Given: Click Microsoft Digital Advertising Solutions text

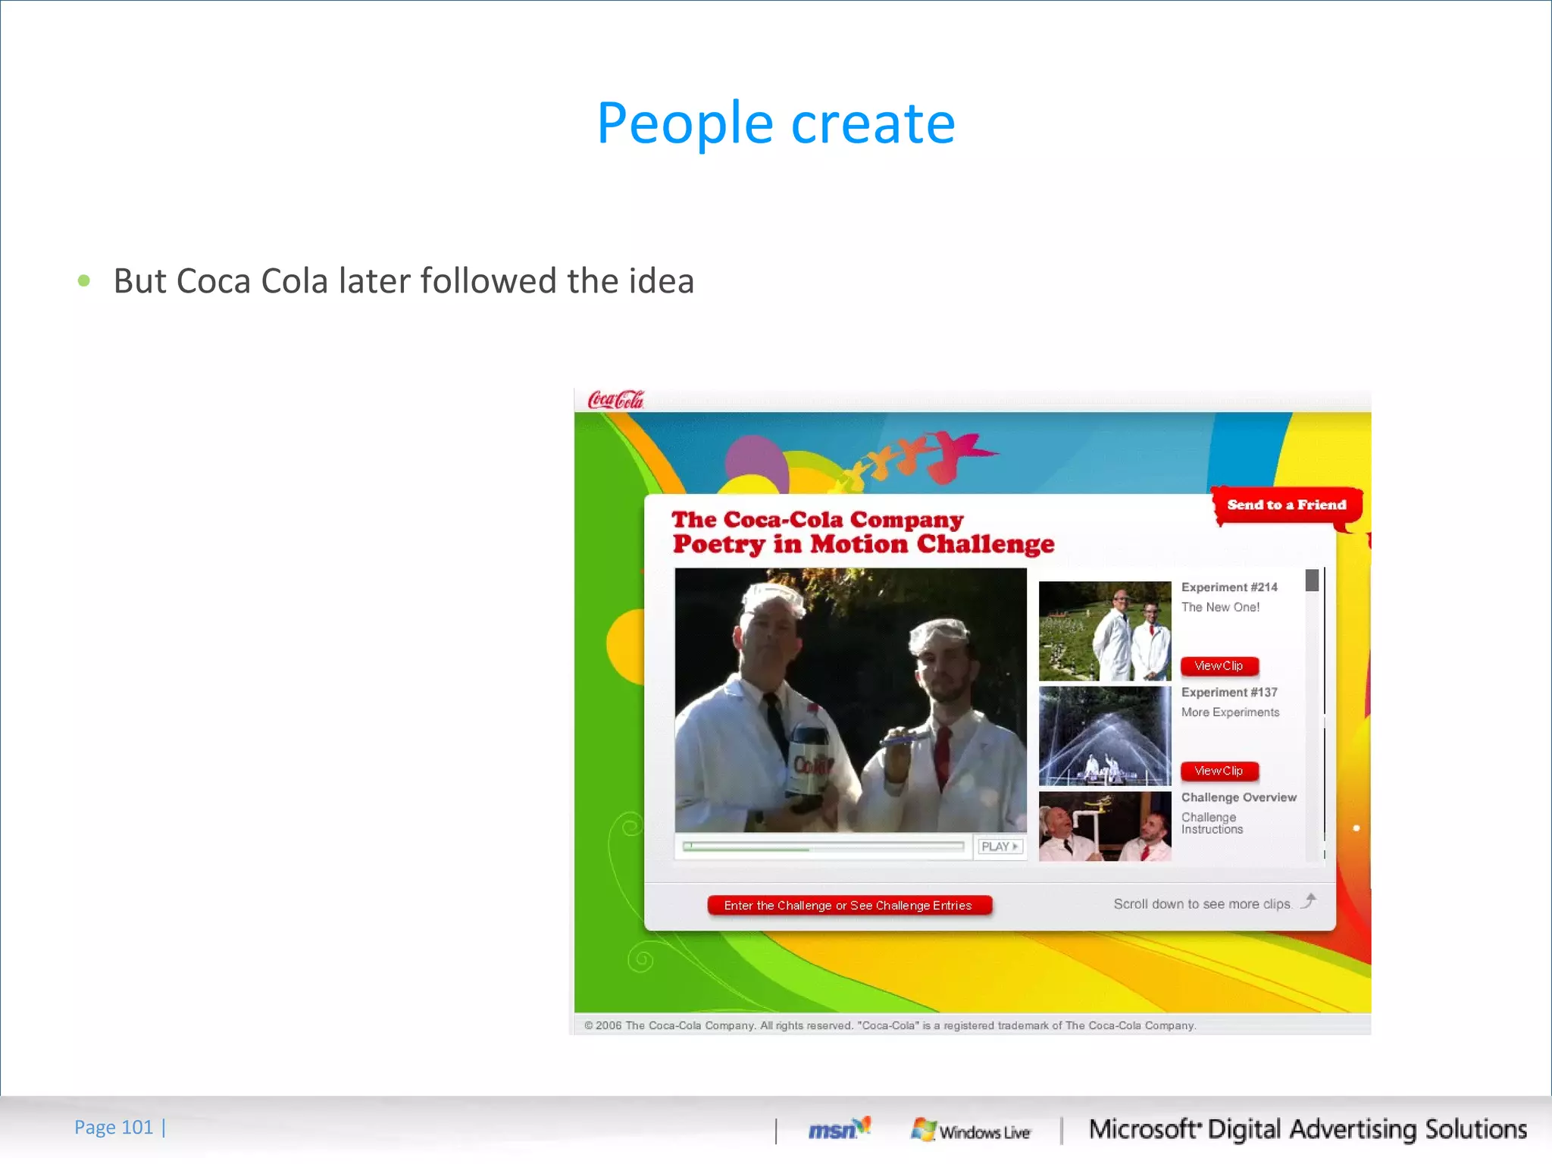Looking at the screenshot, I should pyautogui.click(x=1307, y=1129).
